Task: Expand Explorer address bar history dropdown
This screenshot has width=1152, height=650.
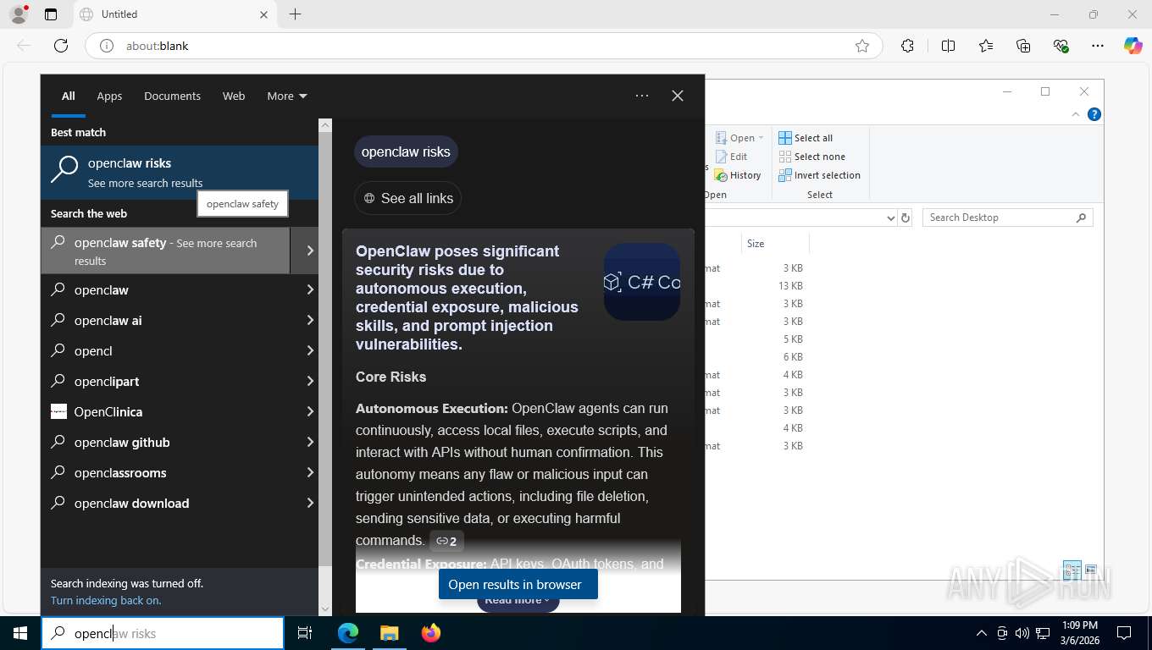Action: point(890,218)
